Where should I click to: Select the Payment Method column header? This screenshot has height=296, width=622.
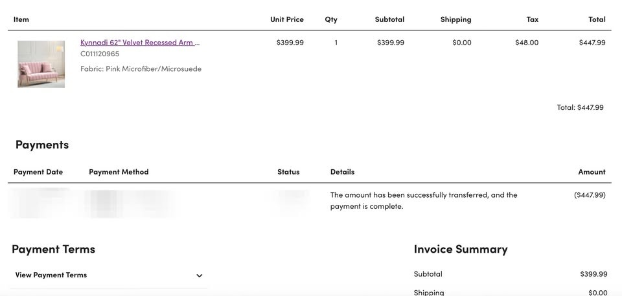click(x=119, y=172)
